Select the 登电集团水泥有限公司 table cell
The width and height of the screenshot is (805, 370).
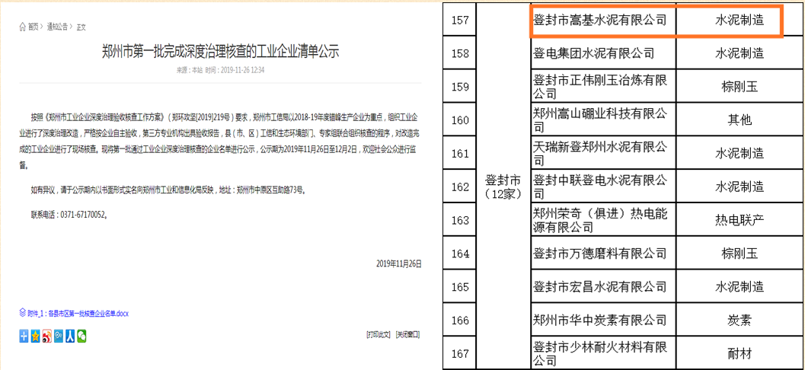tap(594, 53)
